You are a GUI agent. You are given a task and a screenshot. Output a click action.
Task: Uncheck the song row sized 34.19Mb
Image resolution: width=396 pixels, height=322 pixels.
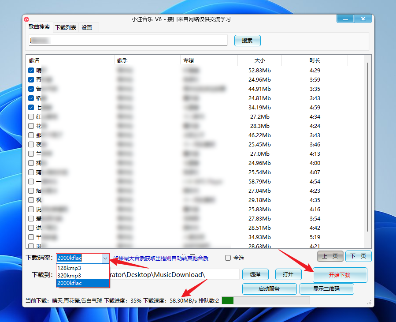31,108
